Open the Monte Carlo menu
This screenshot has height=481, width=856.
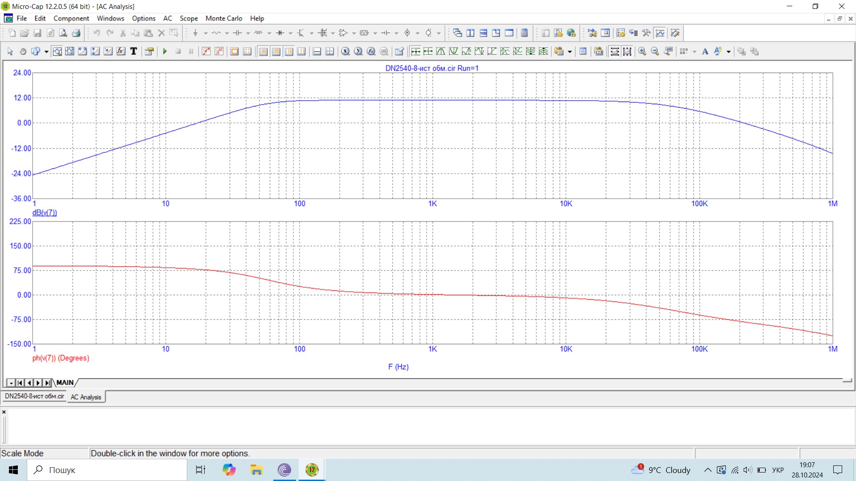[x=223, y=18]
